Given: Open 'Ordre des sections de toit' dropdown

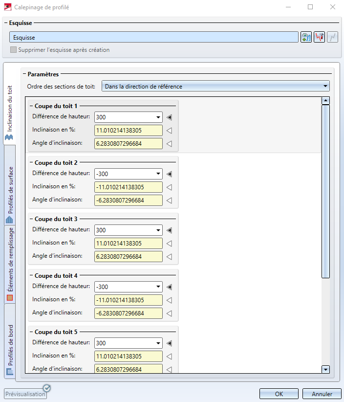Looking at the screenshot, I should pyautogui.click(x=215, y=87).
